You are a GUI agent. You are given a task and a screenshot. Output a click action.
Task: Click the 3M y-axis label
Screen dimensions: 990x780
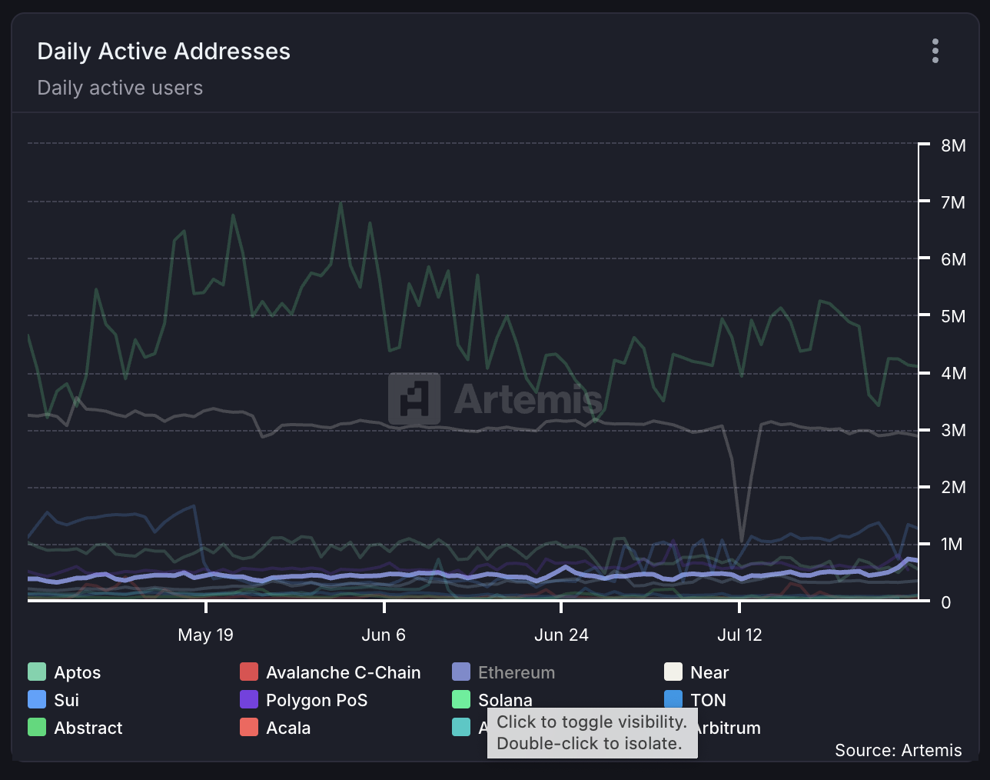[x=953, y=431]
